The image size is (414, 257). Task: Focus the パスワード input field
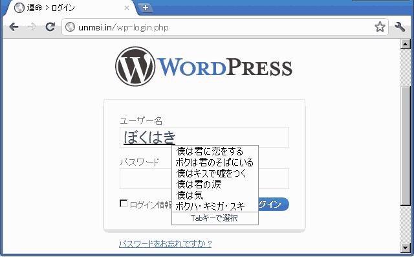click(204, 179)
